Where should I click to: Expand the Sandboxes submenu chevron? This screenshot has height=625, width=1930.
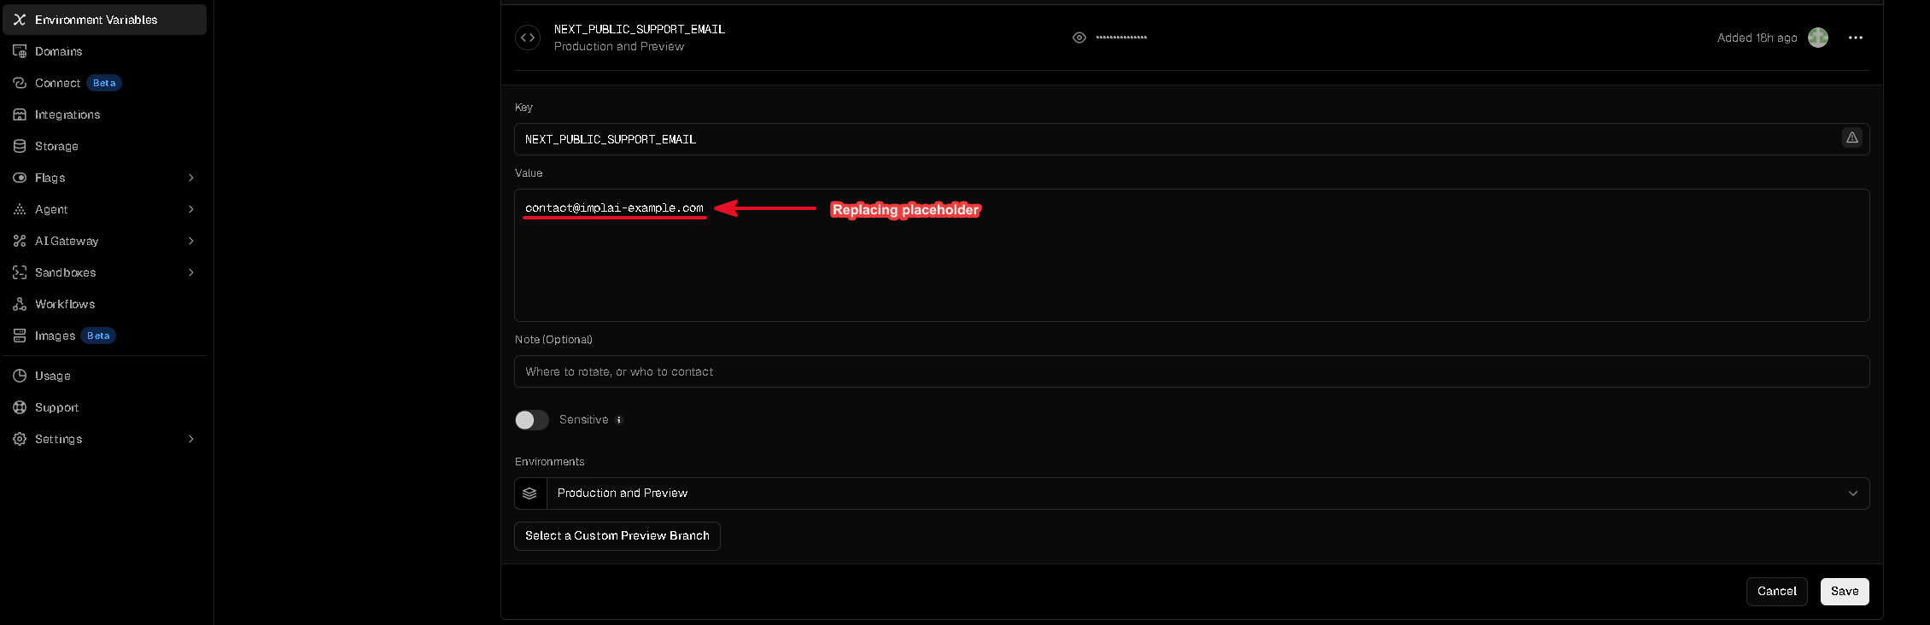[191, 272]
